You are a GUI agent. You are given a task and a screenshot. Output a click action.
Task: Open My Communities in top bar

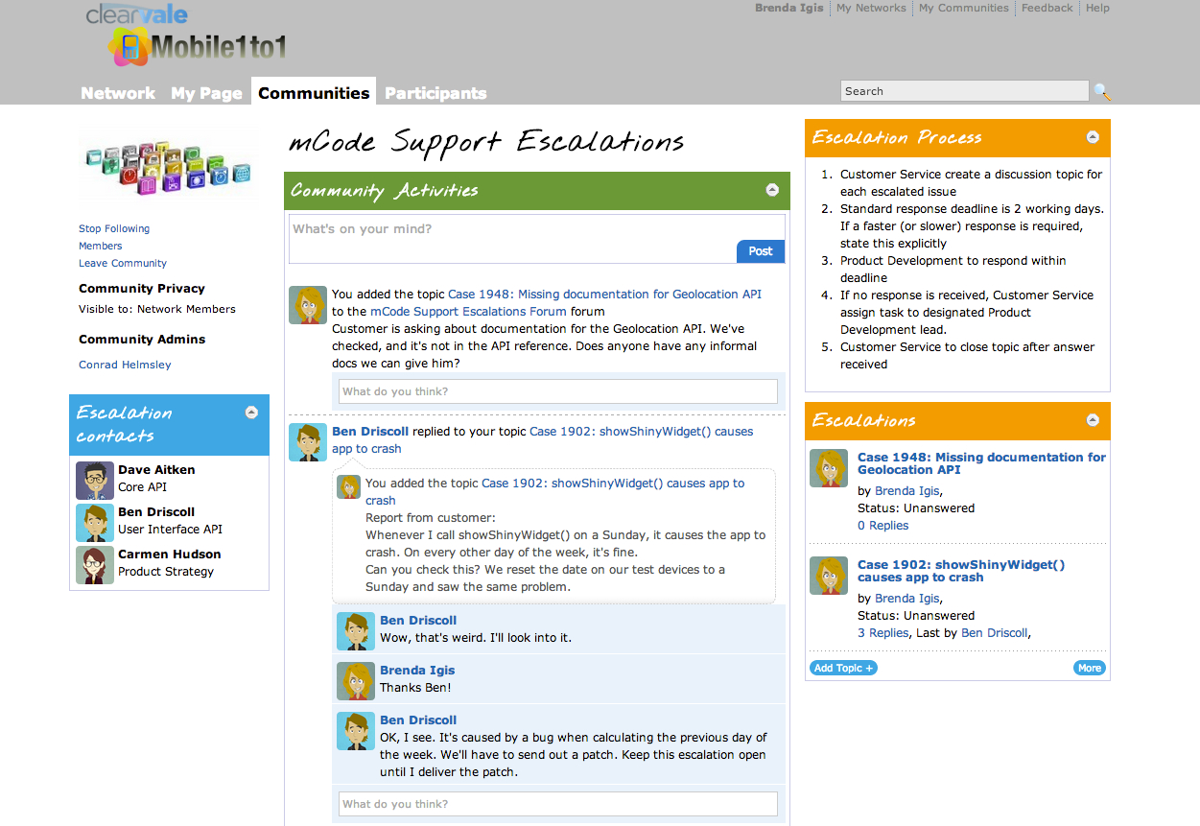click(x=964, y=8)
